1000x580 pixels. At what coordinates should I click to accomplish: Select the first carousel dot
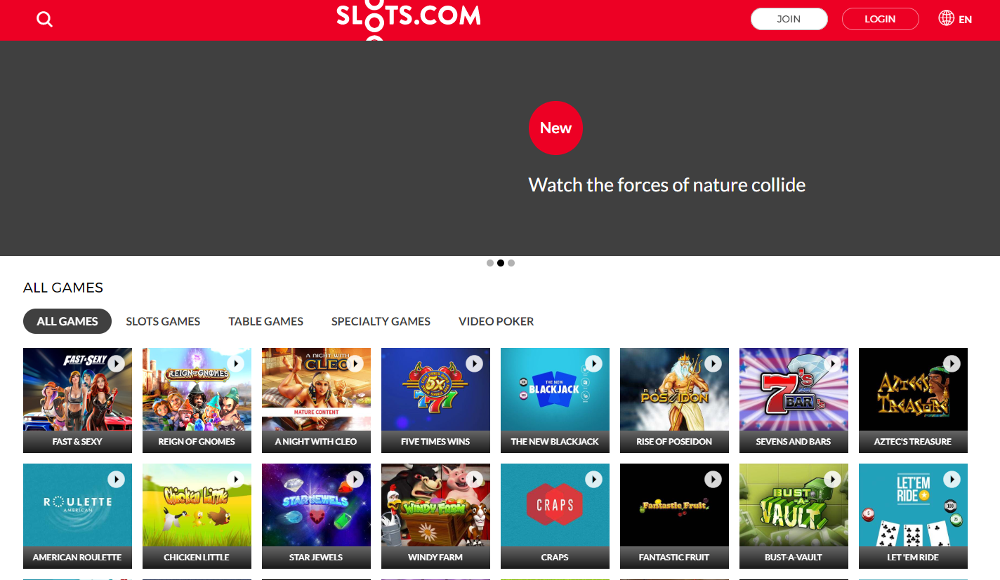[x=490, y=263]
